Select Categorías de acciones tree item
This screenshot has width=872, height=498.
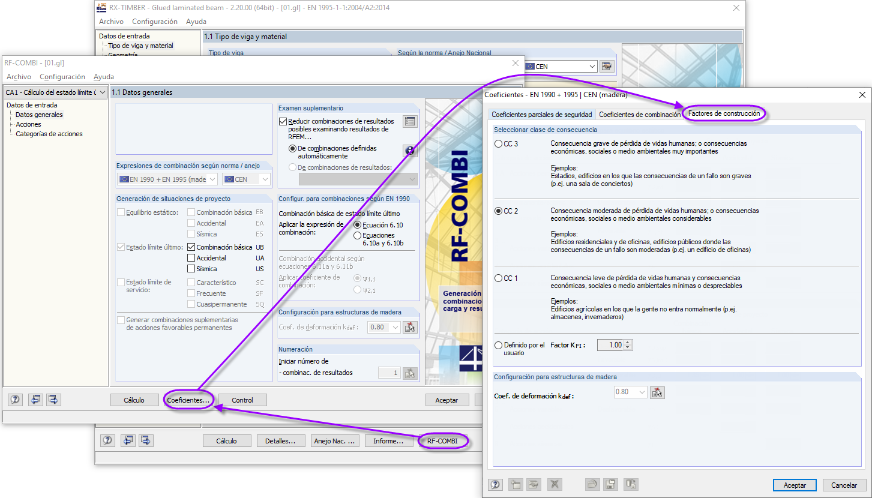(x=49, y=134)
